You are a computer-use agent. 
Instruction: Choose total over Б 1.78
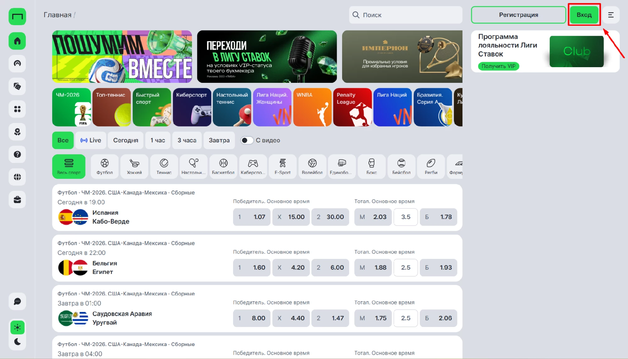(x=438, y=217)
